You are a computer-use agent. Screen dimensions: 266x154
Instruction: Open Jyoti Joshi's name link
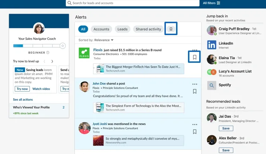100,124
